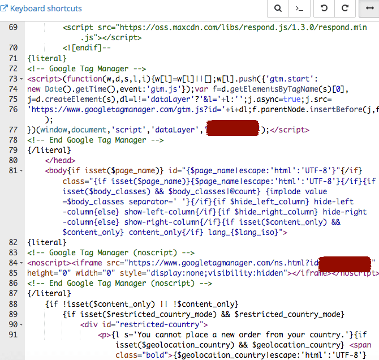Click {if !isset($content_only) line
The width and height of the screenshot is (379, 360).
click(x=142, y=304)
